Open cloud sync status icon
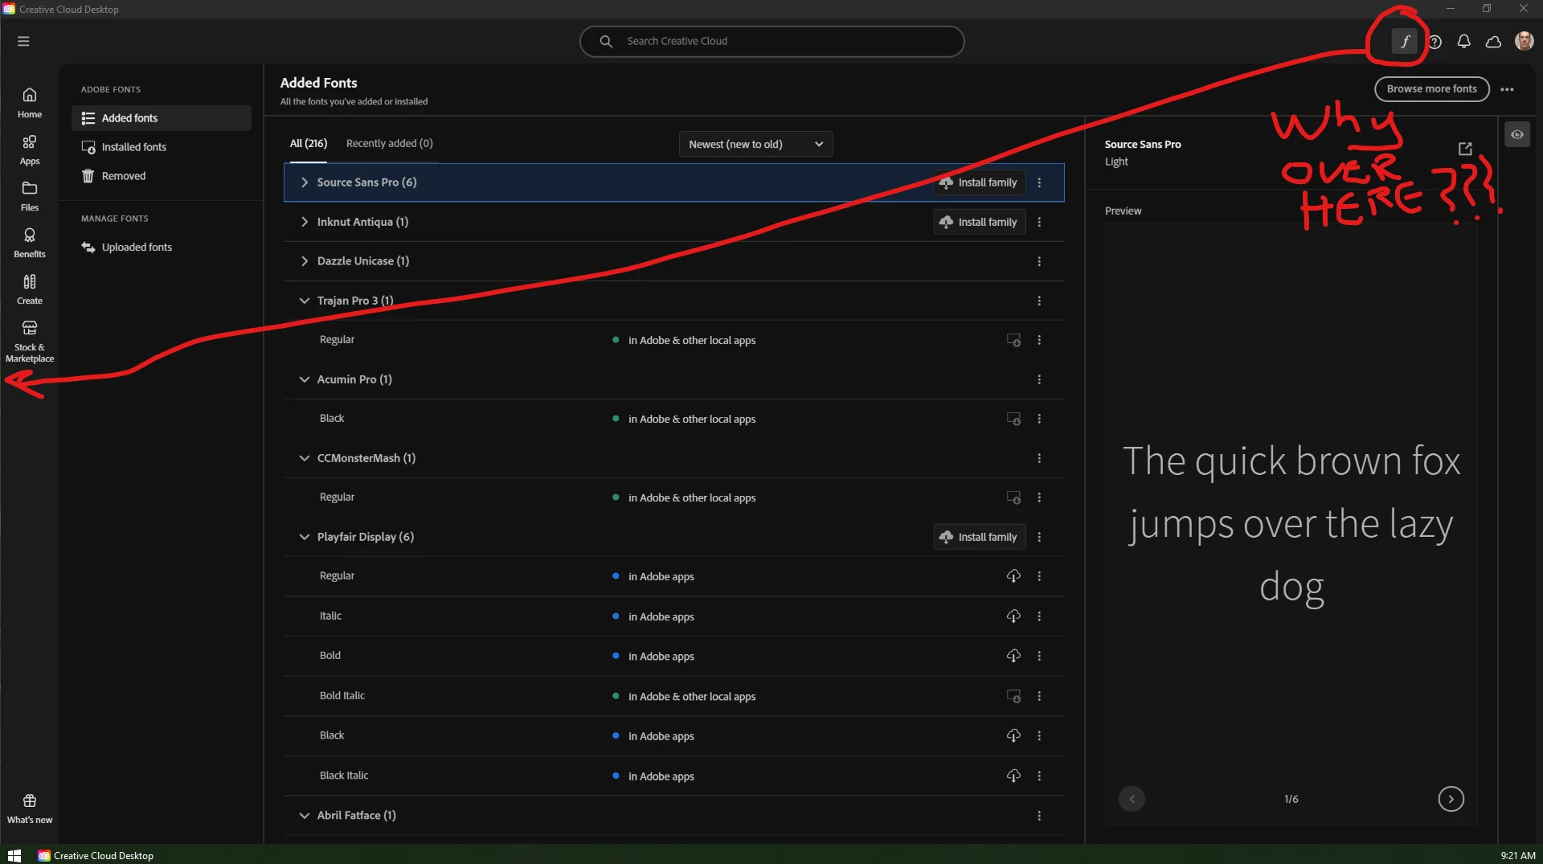The height and width of the screenshot is (864, 1543). pos(1493,41)
